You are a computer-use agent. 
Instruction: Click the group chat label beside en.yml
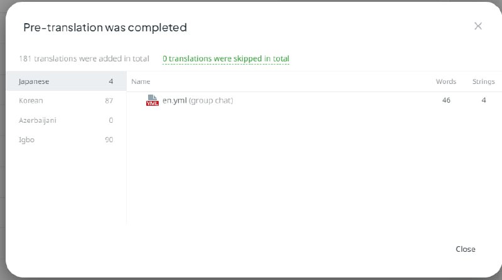point(211,100)
